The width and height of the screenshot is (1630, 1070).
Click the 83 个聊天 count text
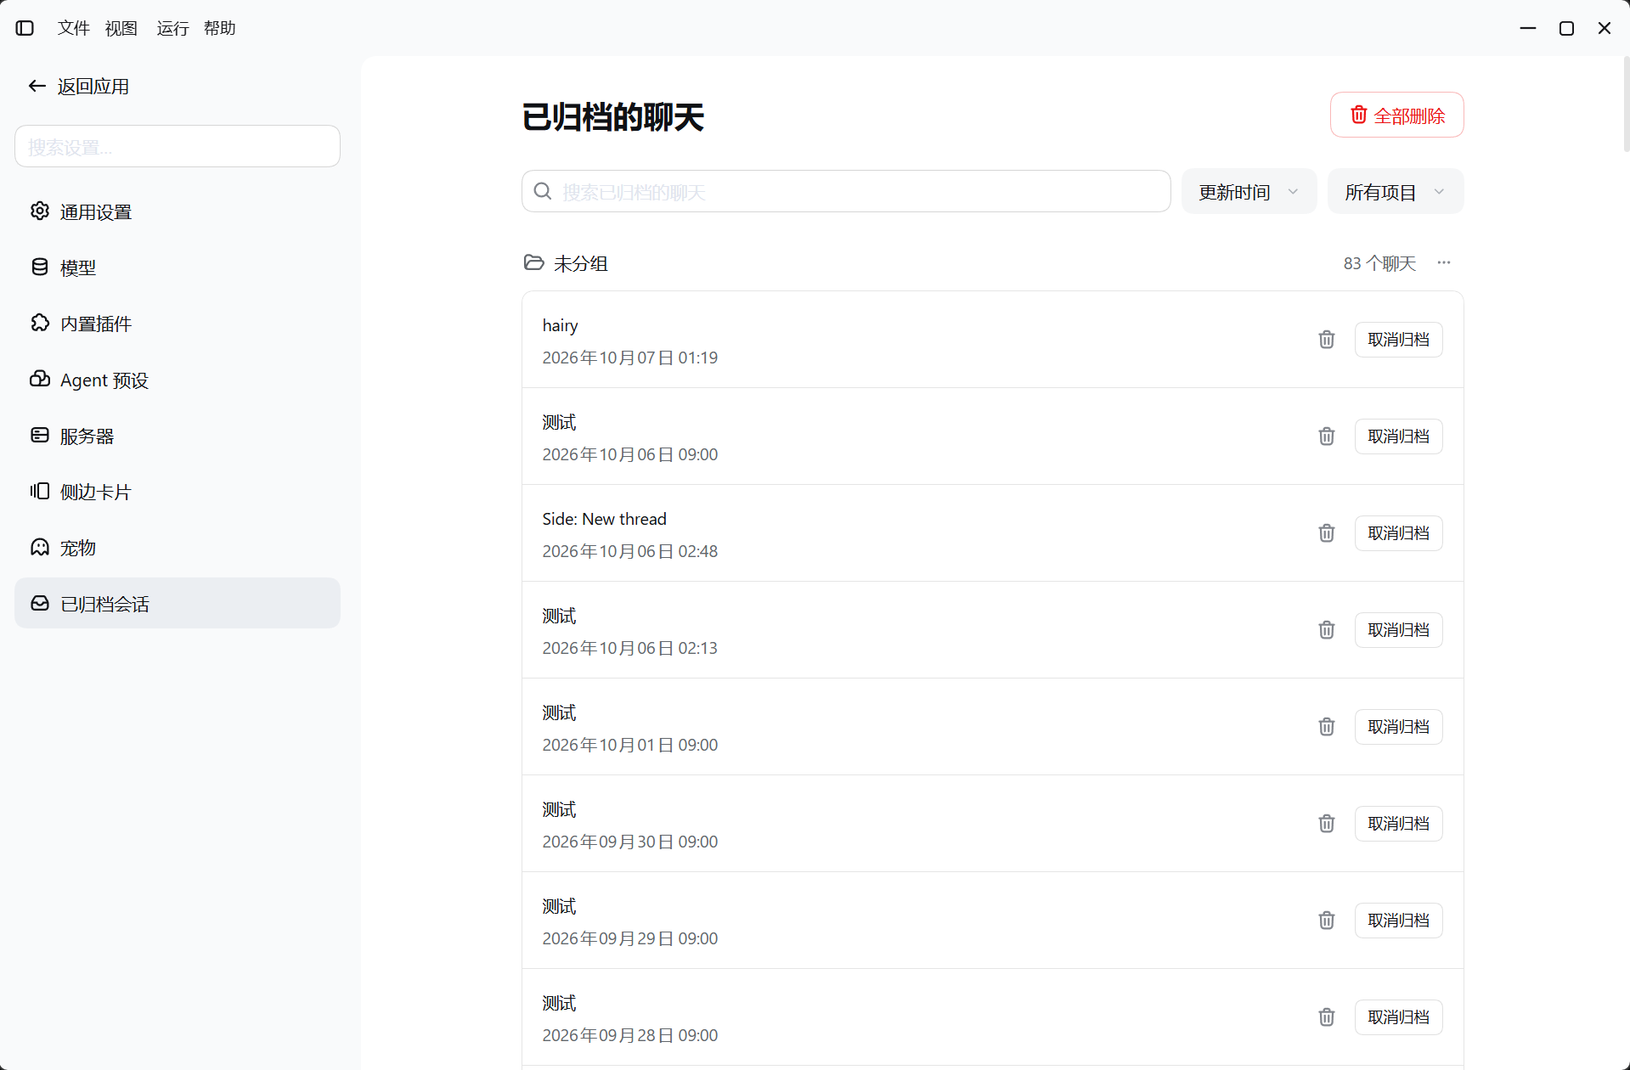point(1379,263)
